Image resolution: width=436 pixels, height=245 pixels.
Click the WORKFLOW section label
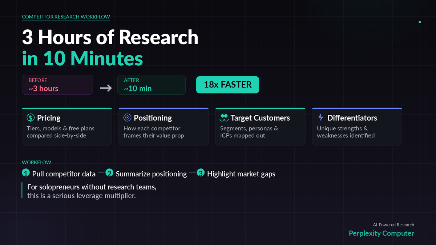[x=36, y=162]
